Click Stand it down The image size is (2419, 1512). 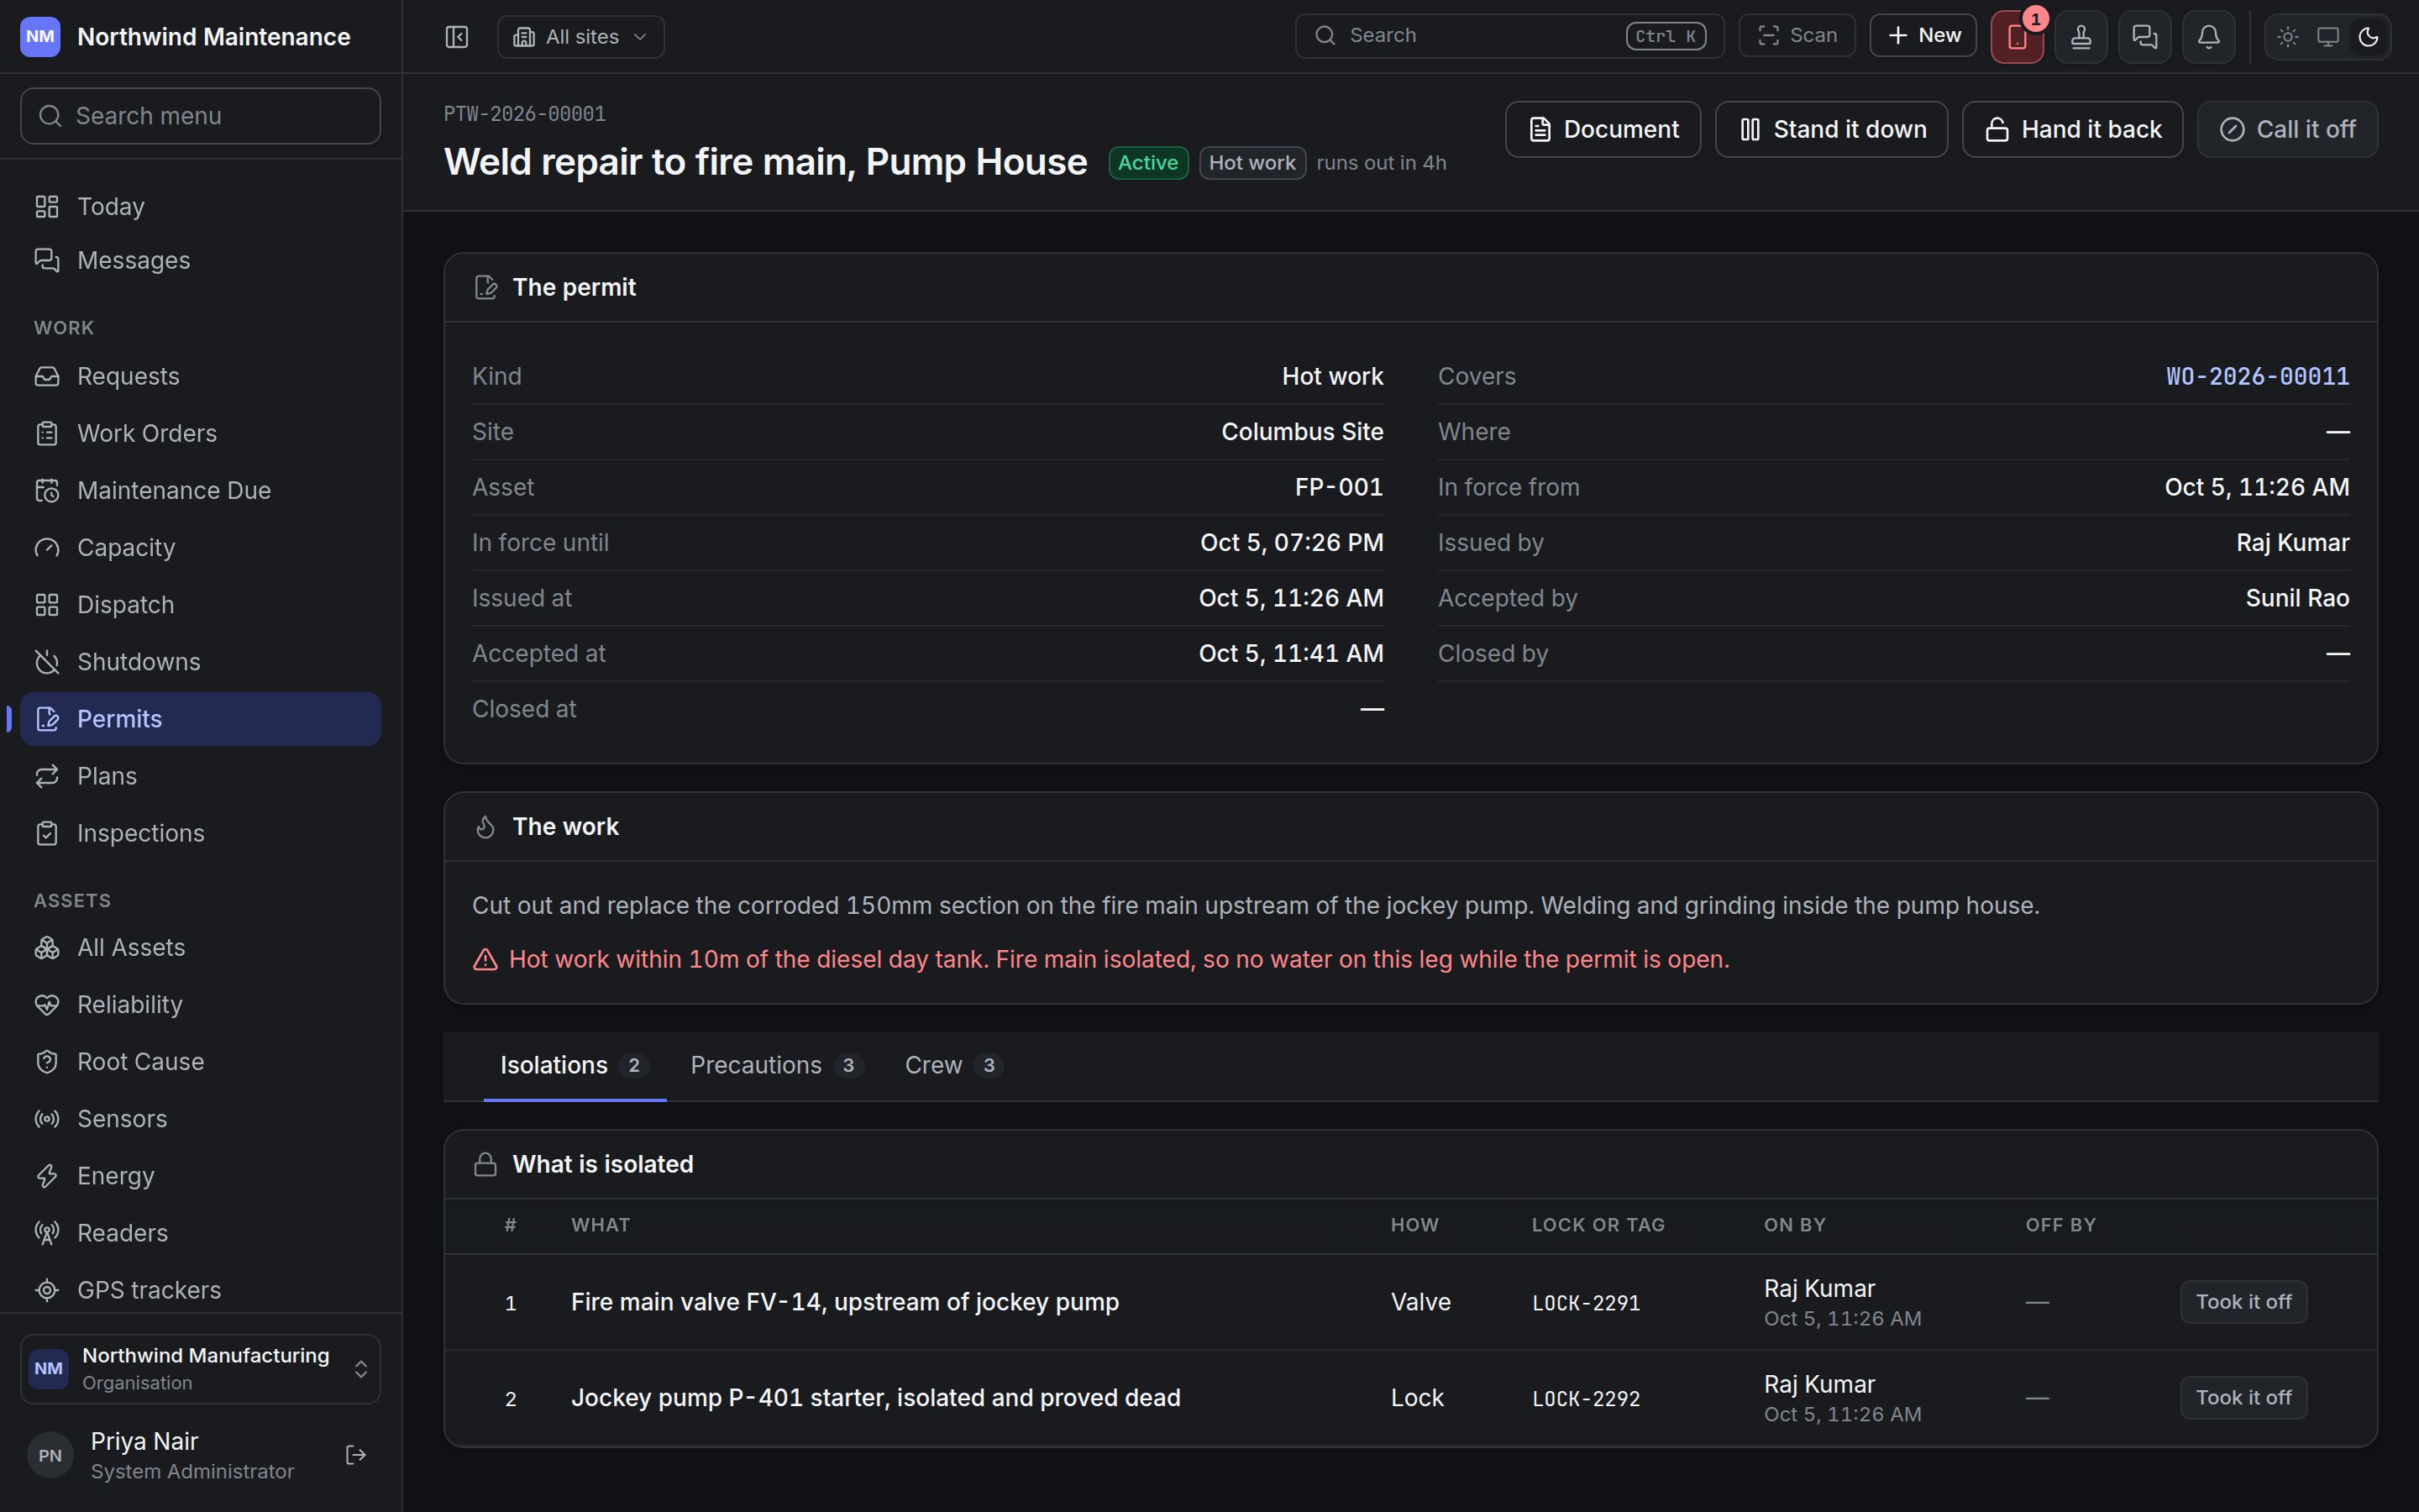(x=1831, y=129)
